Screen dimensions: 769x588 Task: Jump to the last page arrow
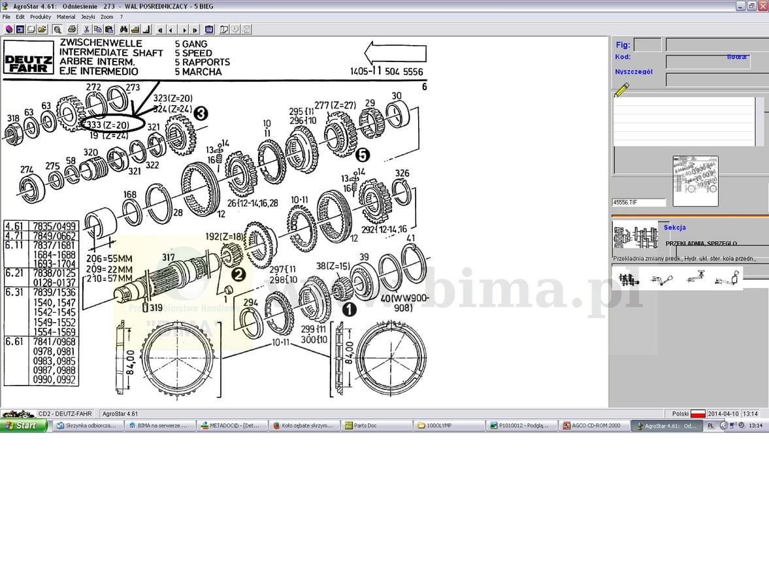[x=195, y=29]
